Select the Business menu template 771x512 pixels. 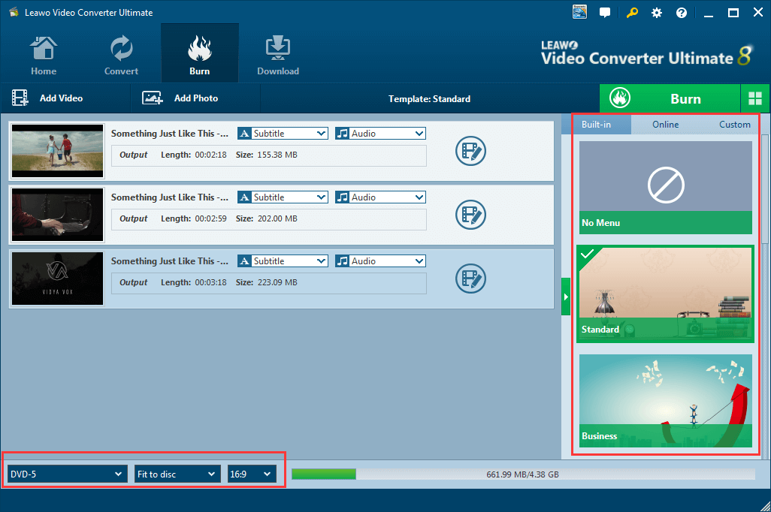coord(665,400)
